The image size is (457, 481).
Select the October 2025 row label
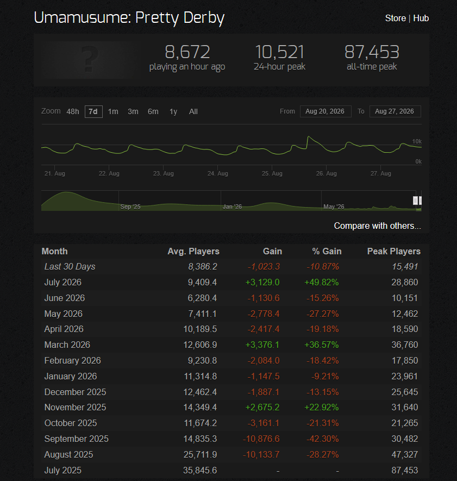tap(71, 423)
